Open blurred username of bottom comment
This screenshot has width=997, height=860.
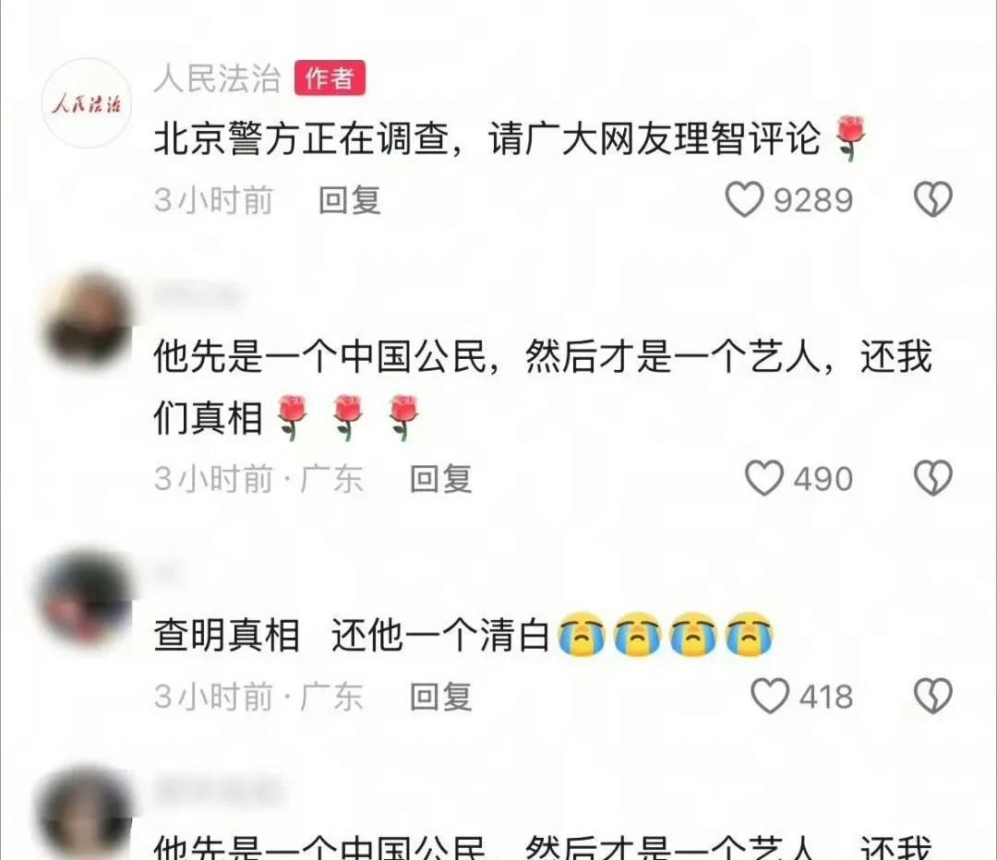tap(218, 791)
